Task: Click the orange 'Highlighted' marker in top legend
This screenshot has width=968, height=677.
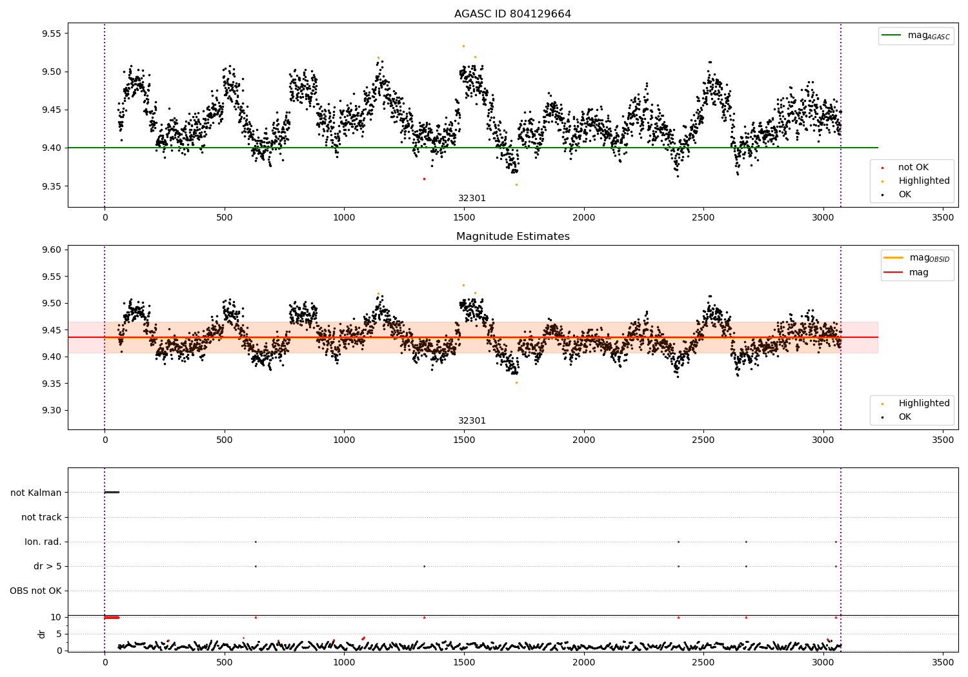Action: (882, 181)
